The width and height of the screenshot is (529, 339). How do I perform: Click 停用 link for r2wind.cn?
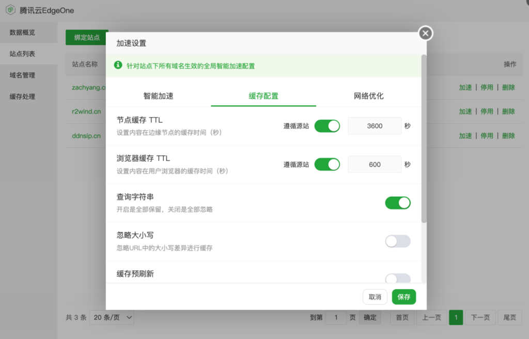487,111
